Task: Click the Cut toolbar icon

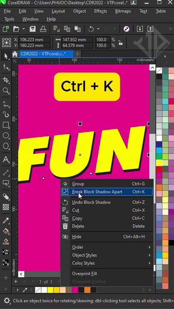Action: [56, 29]
